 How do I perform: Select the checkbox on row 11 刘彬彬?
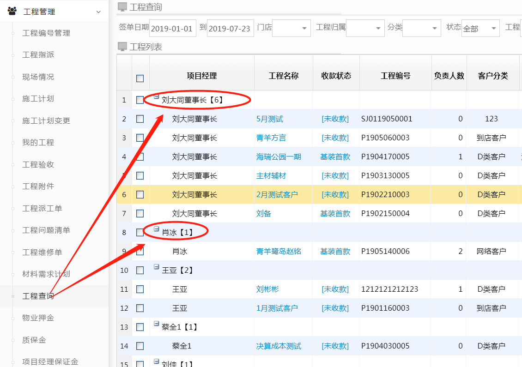click(140, 289)
